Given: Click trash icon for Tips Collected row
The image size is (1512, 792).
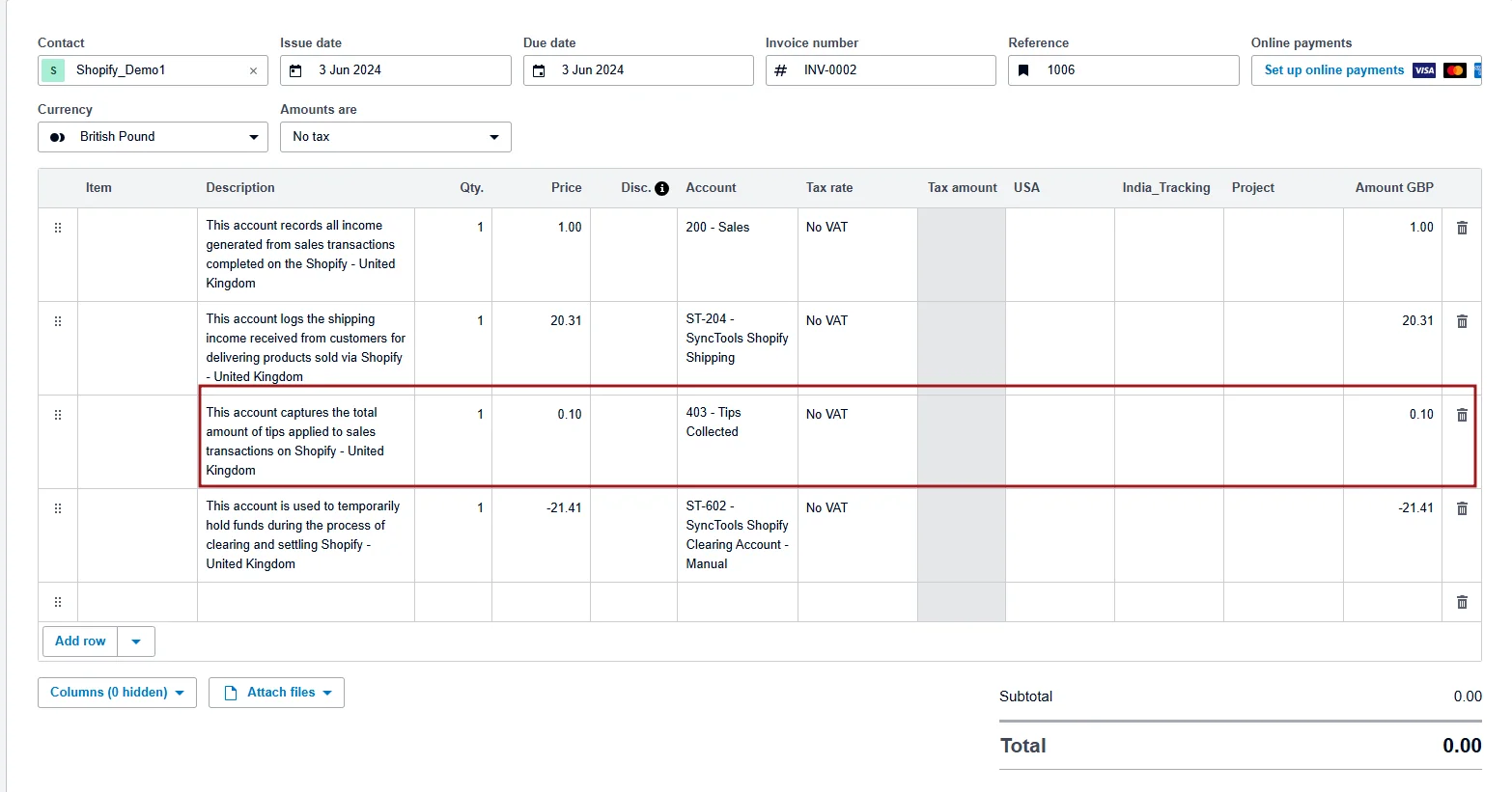Looking at the screenshot, I should tap(1462, 415).
